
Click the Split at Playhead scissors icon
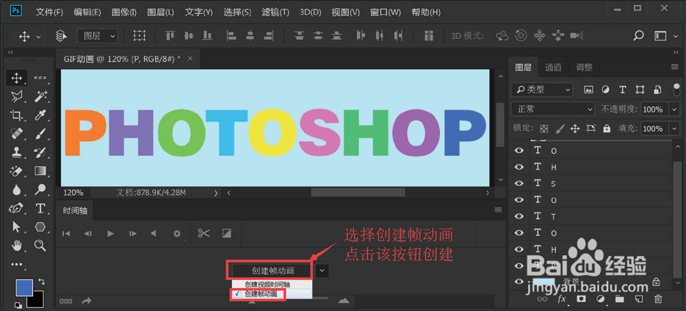point(203,234)
